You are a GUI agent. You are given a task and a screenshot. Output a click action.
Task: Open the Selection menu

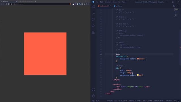108,2
